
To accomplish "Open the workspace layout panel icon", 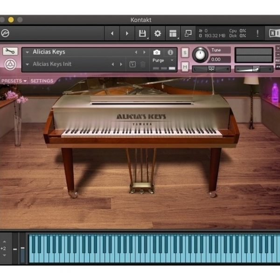I will [x=173, y=34].
